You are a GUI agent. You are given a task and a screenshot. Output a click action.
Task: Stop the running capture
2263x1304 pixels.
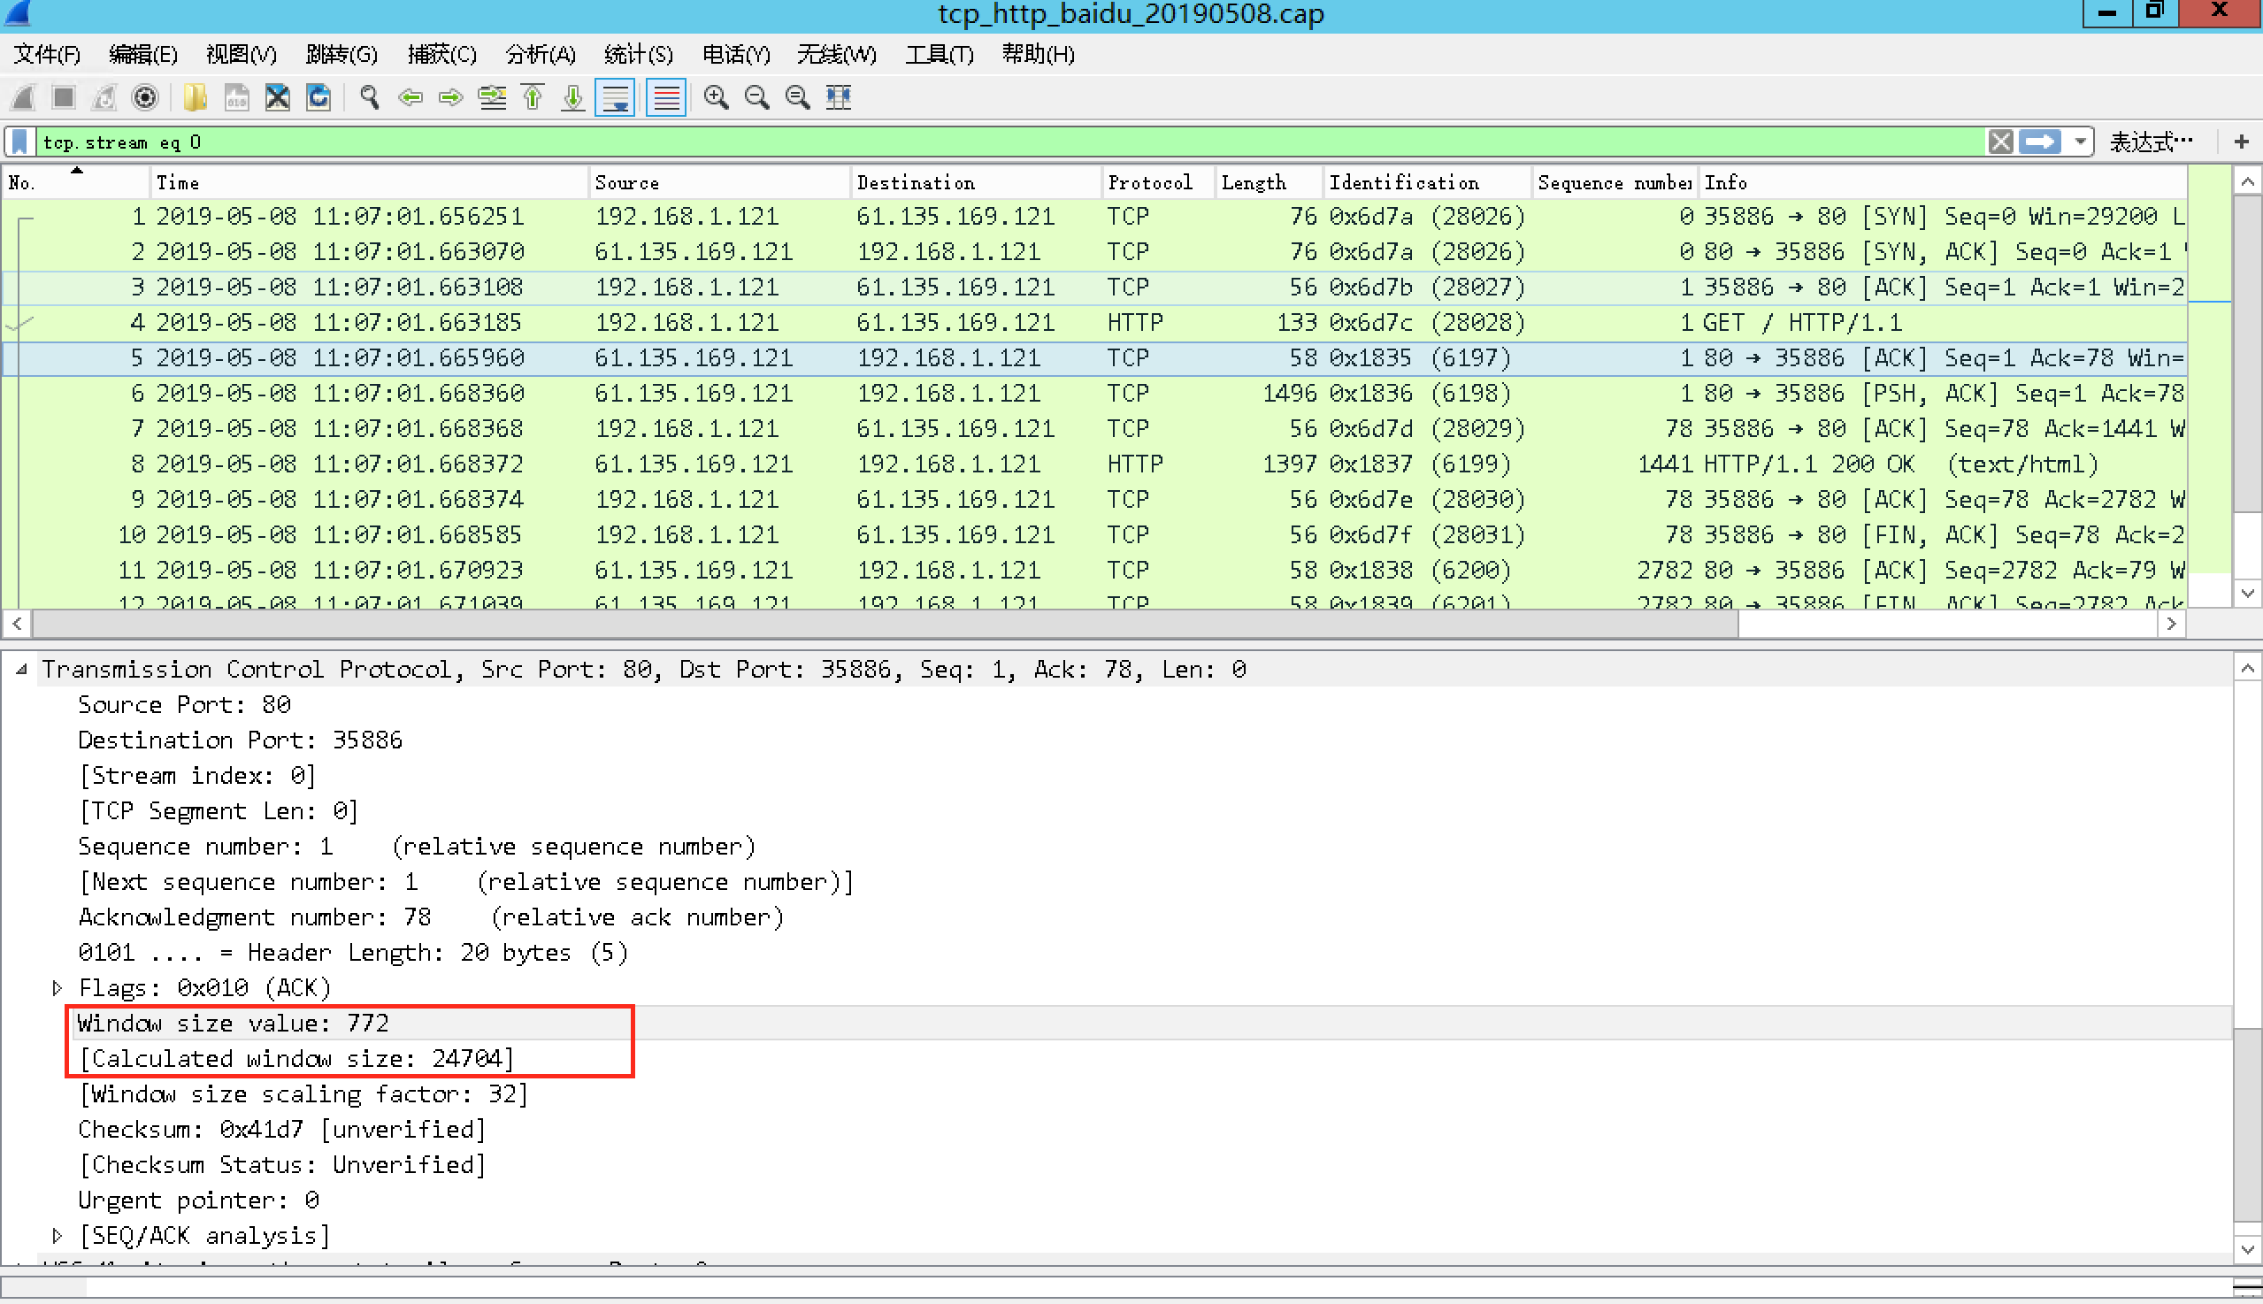(63, 97)
